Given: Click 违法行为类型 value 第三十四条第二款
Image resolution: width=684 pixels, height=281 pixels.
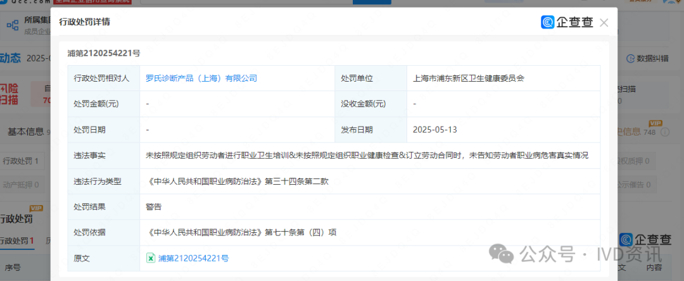Looking at the screenshot, I should (237, 181).
